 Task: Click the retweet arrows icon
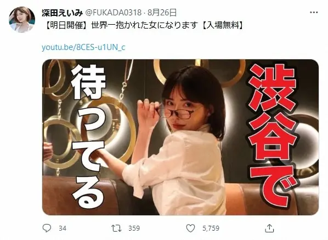coord(116,228)
